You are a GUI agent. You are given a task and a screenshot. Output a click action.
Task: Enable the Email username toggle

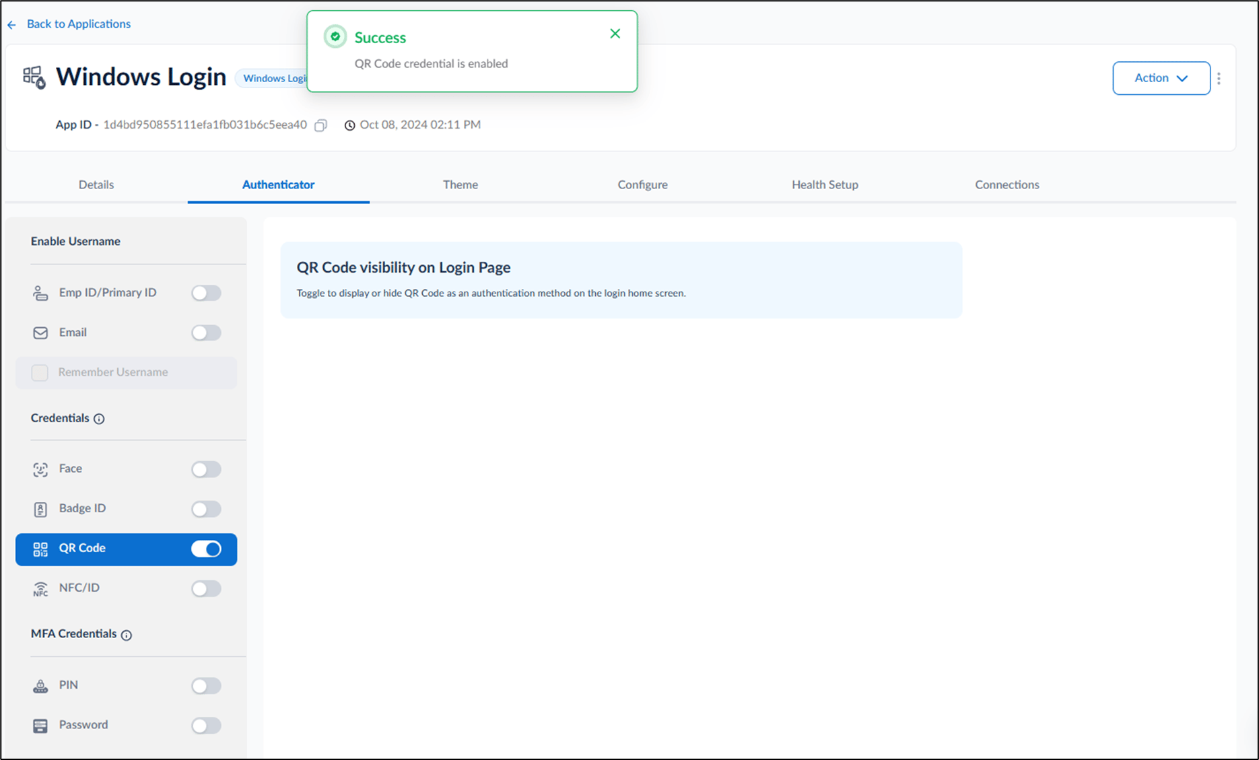click(x=206, y=333)
